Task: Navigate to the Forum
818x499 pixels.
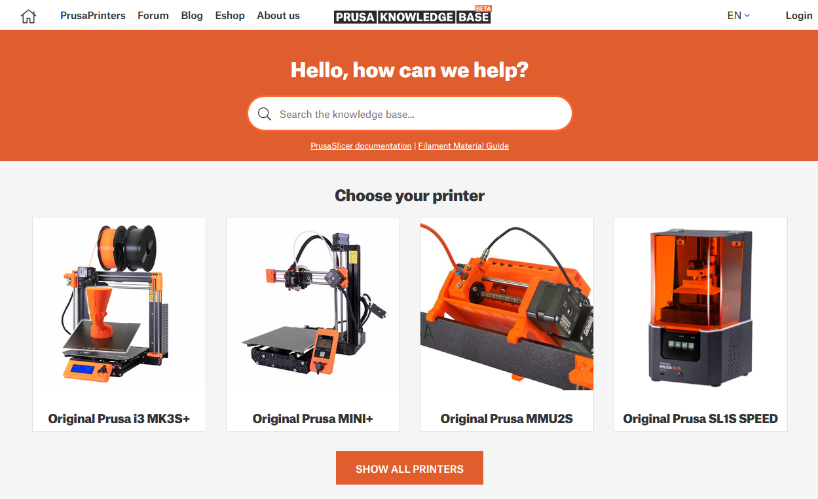Action: [x=153, y=16]
